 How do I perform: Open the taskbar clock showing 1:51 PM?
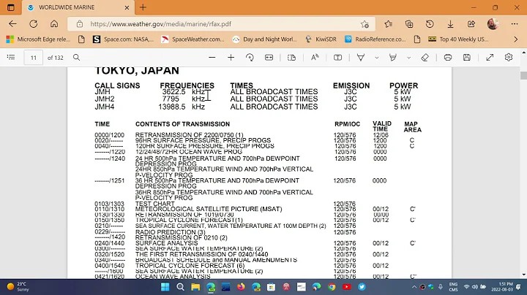(502, 287)
